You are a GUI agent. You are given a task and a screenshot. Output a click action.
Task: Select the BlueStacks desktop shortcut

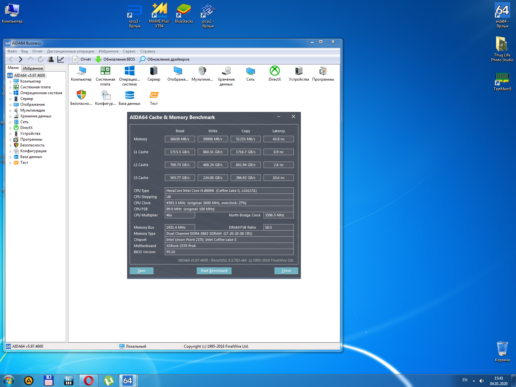coord(184,14)
